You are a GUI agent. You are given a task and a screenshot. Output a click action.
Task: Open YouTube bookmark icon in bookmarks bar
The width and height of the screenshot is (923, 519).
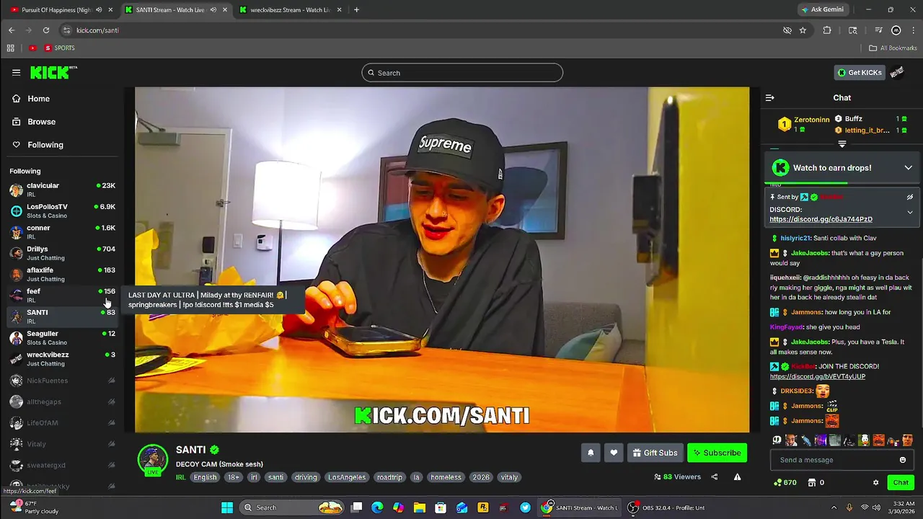click(32, 48)
